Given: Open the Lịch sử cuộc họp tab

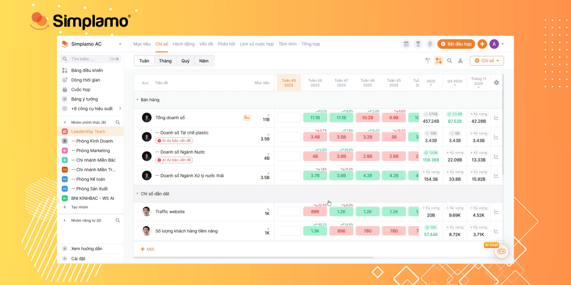Looking at the screenshot, I should (257, 44).
